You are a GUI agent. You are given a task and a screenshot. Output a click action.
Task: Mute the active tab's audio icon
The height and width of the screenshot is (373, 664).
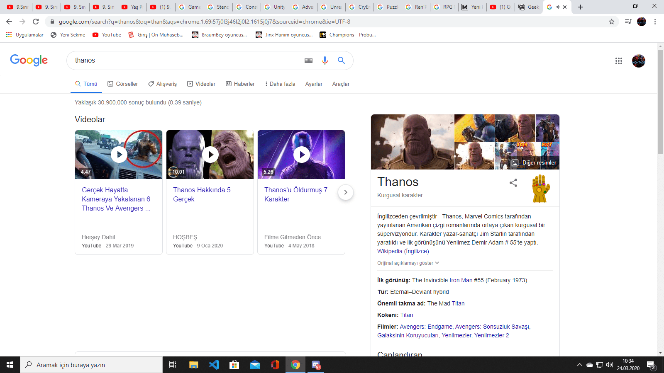pos(558,7)
